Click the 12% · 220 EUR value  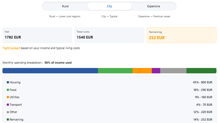click(203, 112)
